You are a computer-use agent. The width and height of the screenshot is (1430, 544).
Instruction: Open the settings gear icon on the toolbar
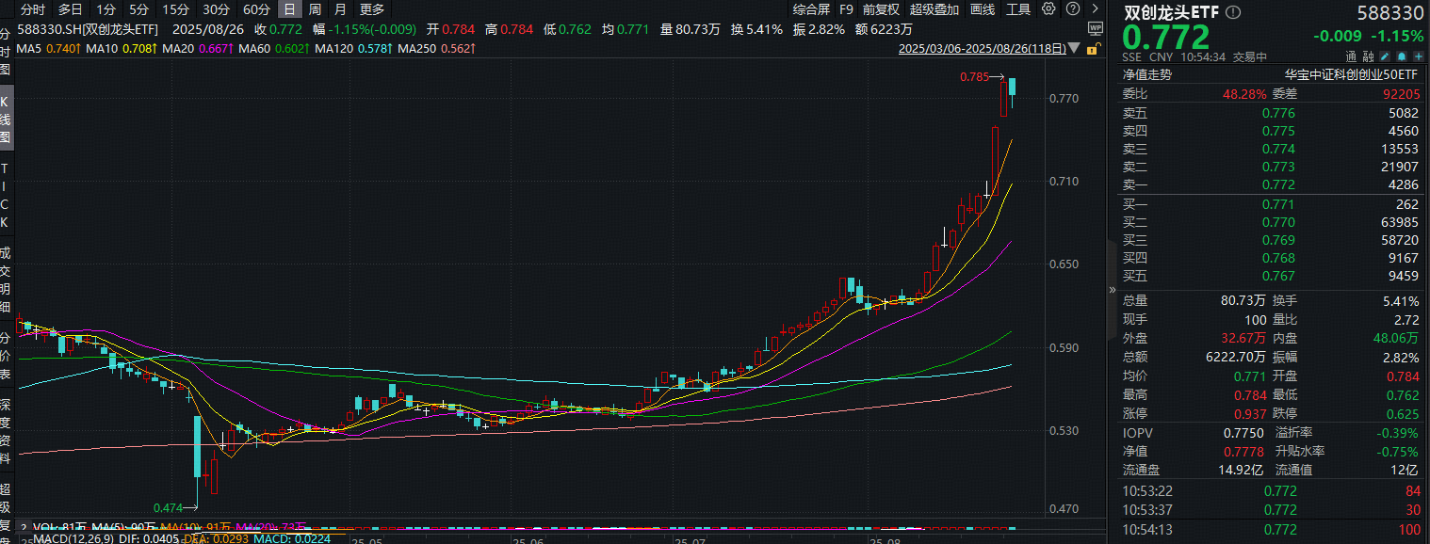pos(1048,9)
